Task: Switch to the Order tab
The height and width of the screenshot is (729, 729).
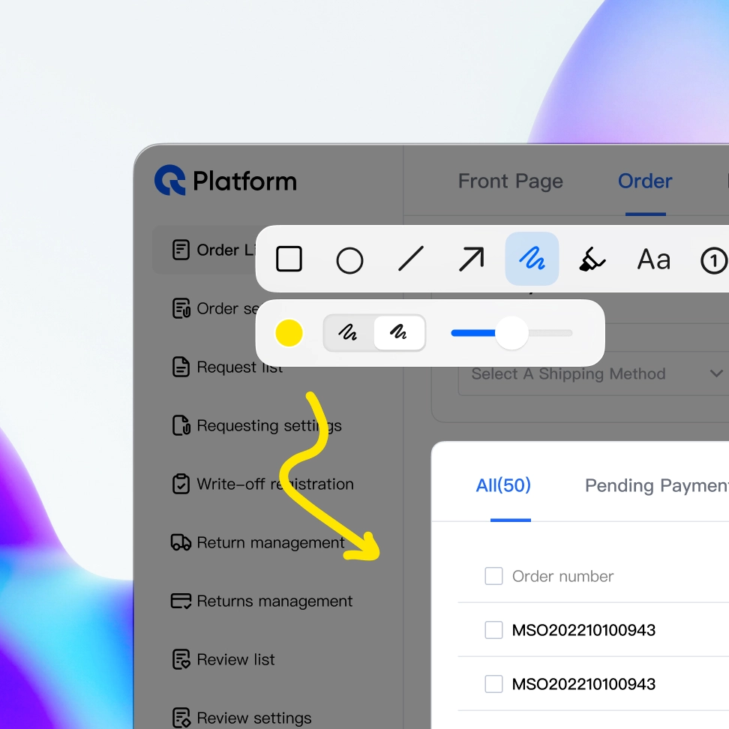Action: click(x=645, y=181)
